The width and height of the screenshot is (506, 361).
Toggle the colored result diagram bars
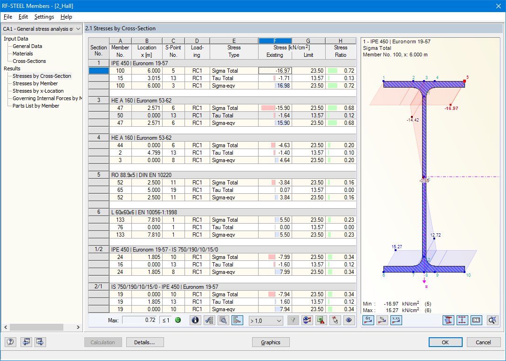pos(237,320)
